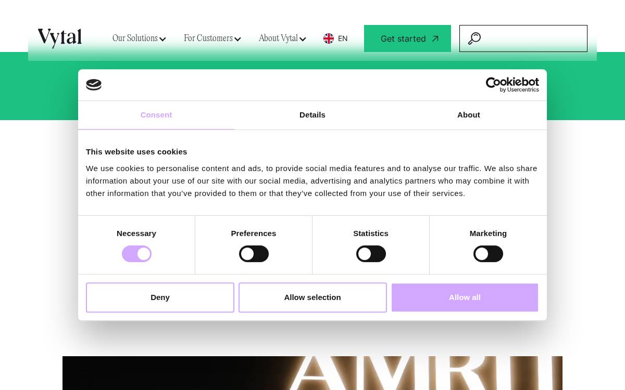
Task: Enable the Preferences cookies switch
Action: click(254, 254)
